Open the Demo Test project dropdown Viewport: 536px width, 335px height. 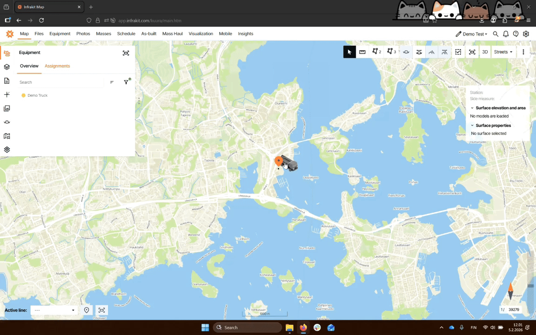click(471, 34)
